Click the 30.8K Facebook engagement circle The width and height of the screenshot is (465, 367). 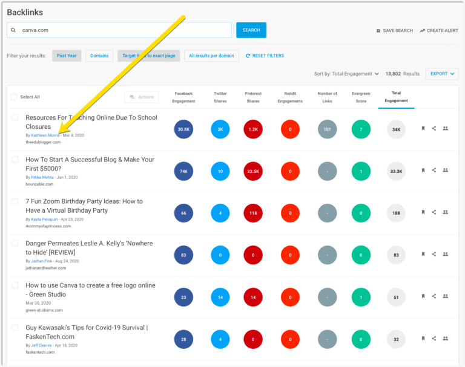(183, 129)
